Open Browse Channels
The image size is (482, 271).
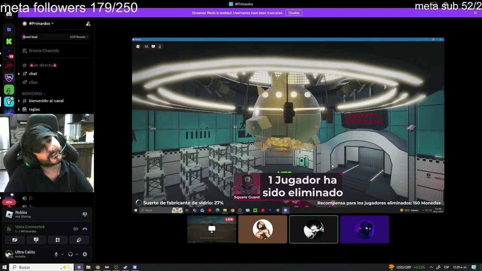click(40, 50)
